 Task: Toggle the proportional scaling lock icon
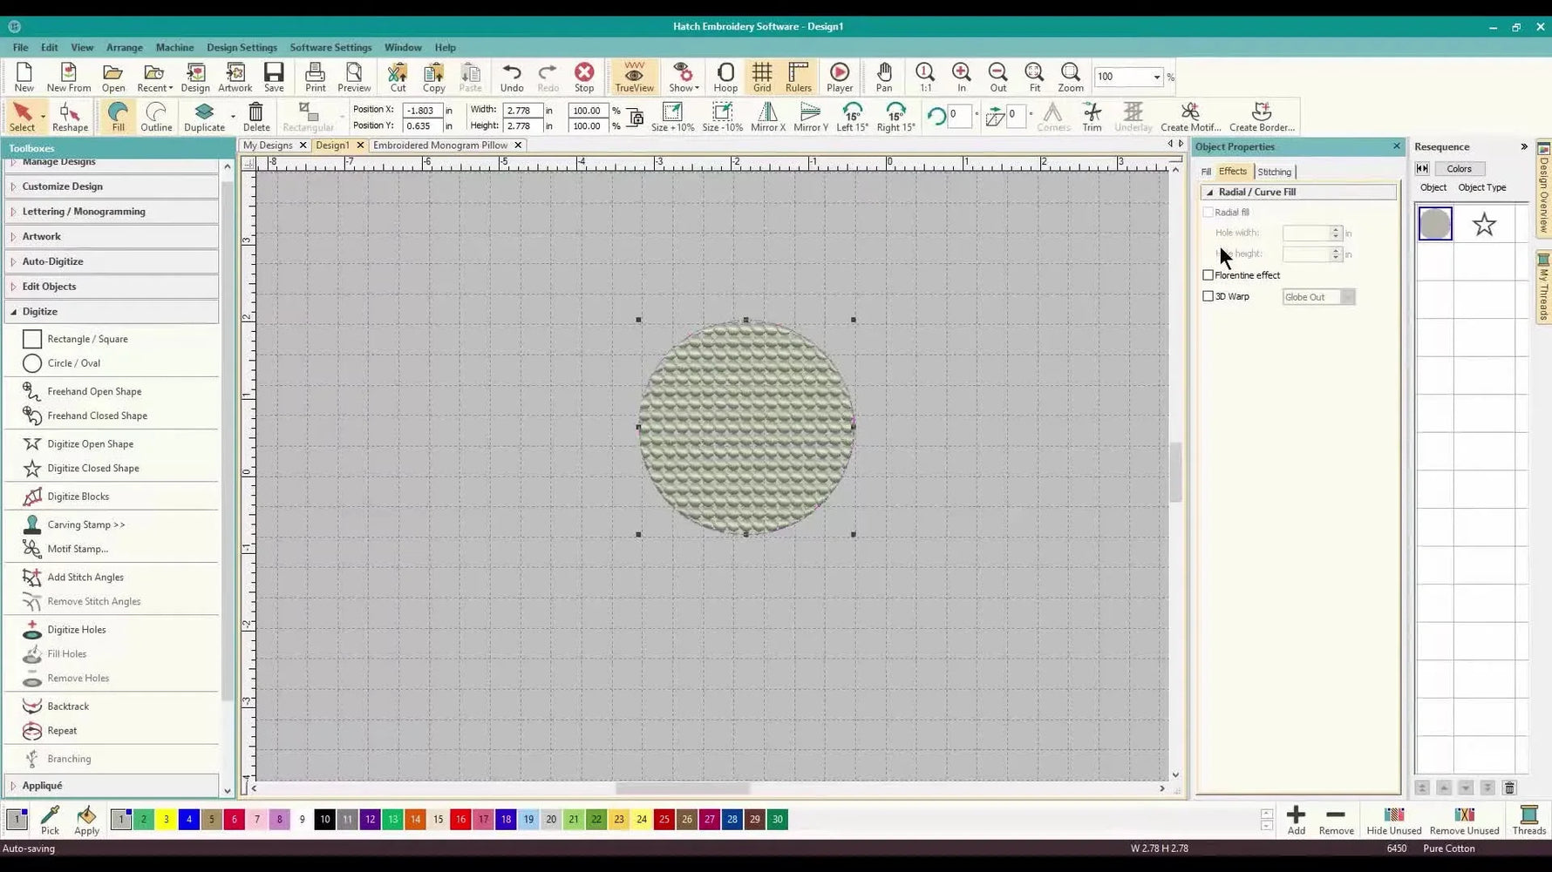(x=635, y=118)
